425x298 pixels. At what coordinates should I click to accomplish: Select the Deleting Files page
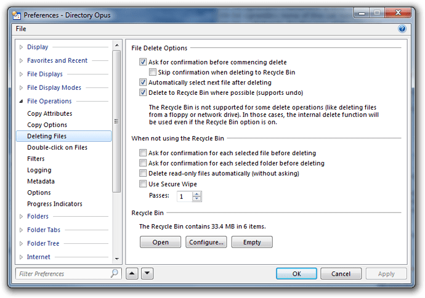(63, 136)
